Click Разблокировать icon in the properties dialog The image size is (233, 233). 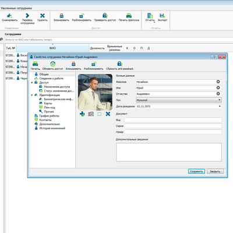[94, 64]
